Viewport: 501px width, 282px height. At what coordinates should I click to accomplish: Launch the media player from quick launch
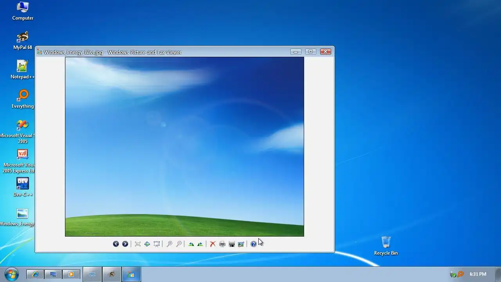(71, 275)
